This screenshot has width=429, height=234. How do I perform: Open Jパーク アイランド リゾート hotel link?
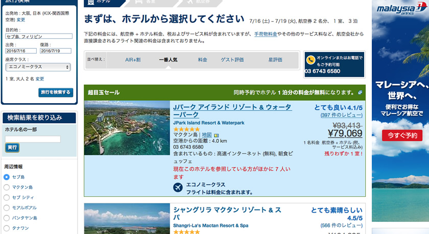pyautogui.click(x=232, y=111)
